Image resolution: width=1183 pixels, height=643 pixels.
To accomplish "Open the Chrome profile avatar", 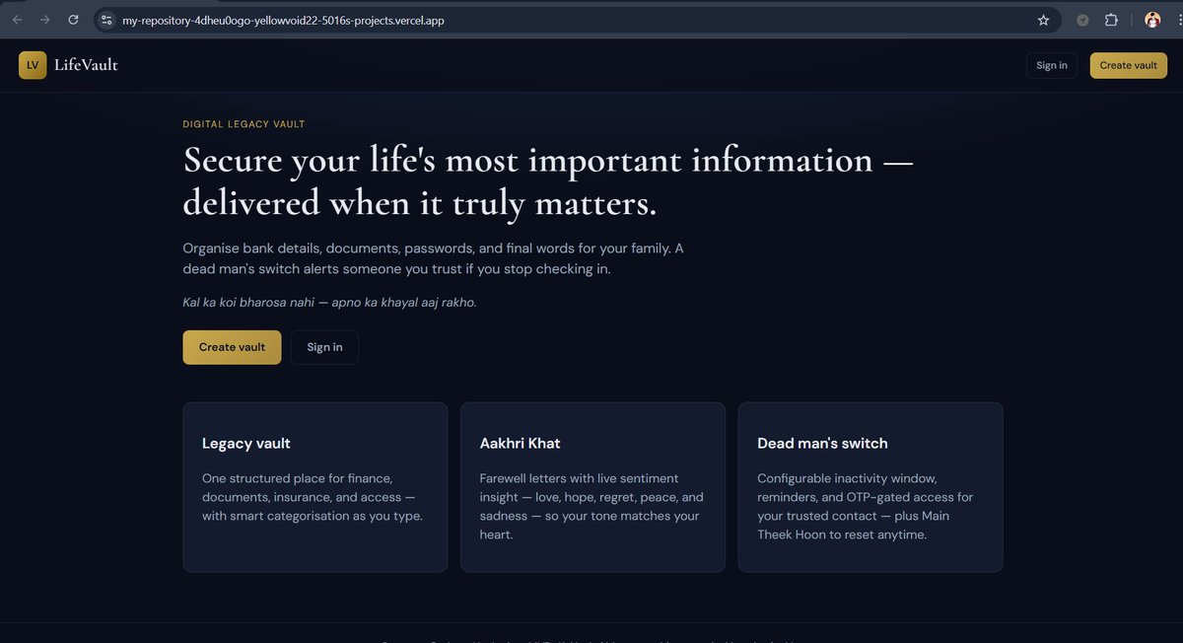I will [x=1152, y=20].
